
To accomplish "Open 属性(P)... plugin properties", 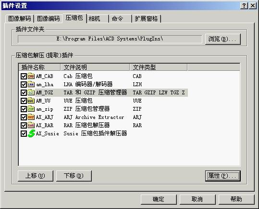I will click(x=222, y=176).
